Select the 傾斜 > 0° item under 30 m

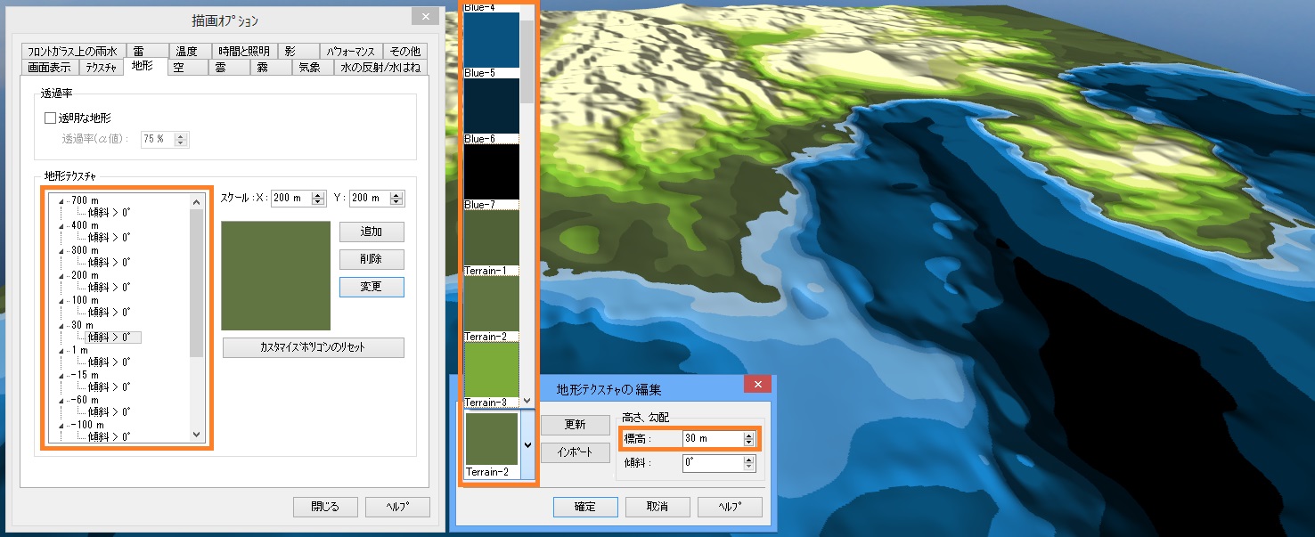[113, 338]
